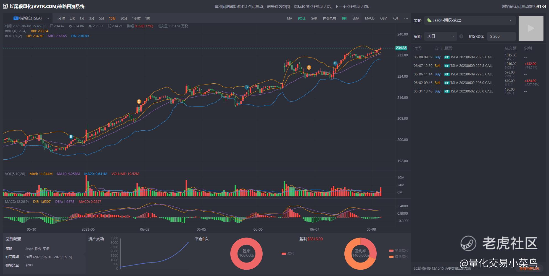Open the 20日 period dropdown
The height and width of the screenshot is (276, 549).
tap(440, 36)
